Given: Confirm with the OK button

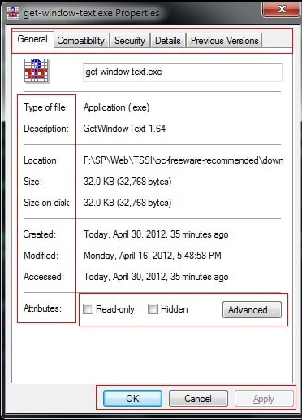Looking at the screenshot, I should click(132, 399).
